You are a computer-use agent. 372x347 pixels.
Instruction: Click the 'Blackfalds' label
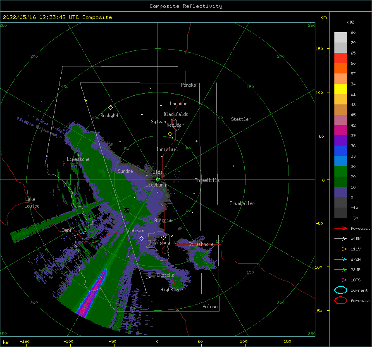tap(176, 114)
